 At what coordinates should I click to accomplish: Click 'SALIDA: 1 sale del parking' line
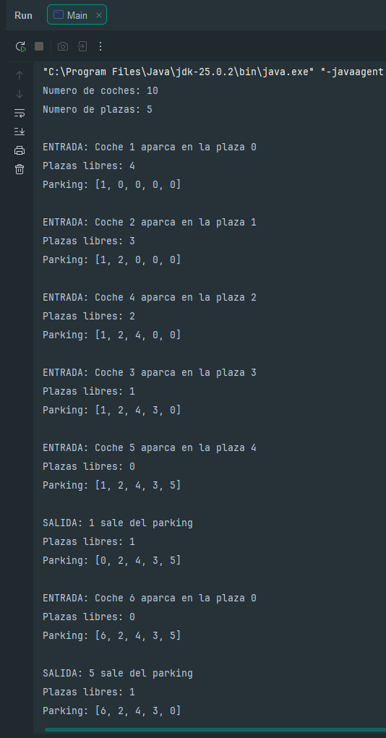click(118, 523)
